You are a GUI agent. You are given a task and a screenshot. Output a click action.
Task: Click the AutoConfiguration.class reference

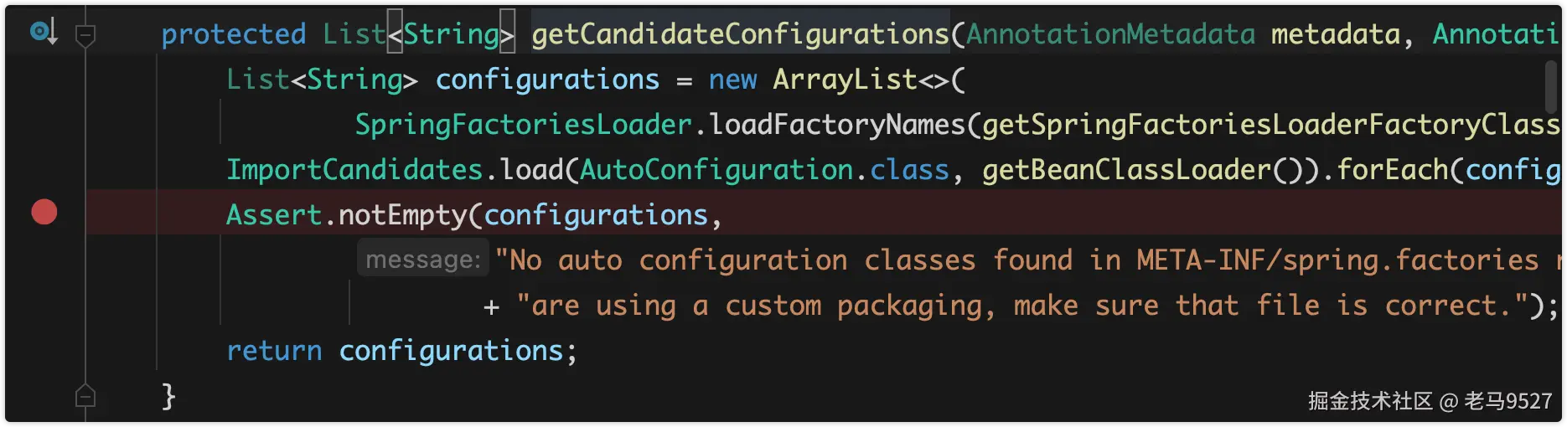pyautogui.click(x=764, y=170)
